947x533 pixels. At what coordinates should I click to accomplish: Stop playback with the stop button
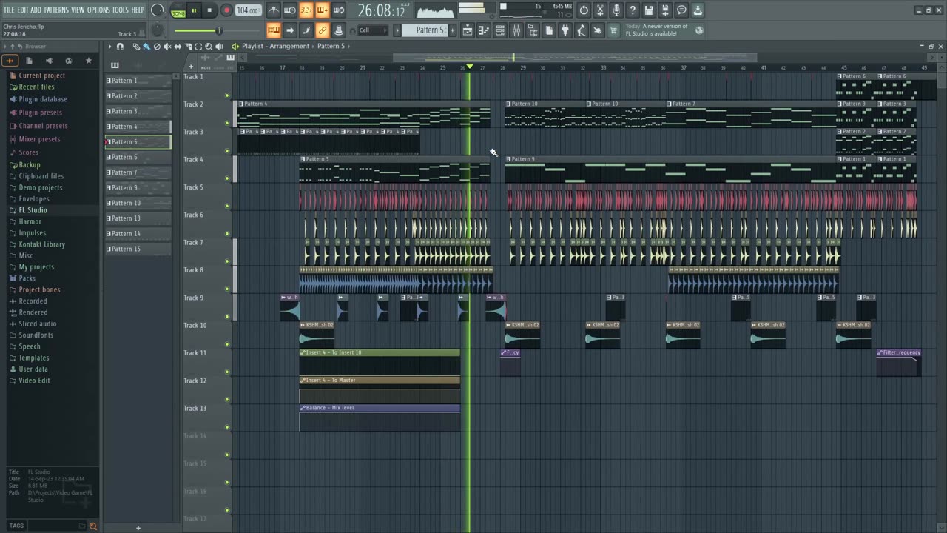pyautogui.click(x=209, y=10)
